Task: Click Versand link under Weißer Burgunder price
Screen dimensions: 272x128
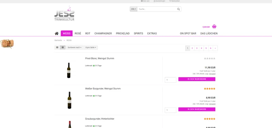Action: (x=212, y=104)
